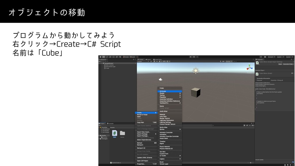295x166 pixels.
Task: Open the Account dropdown
Action: tap(271, 57)
